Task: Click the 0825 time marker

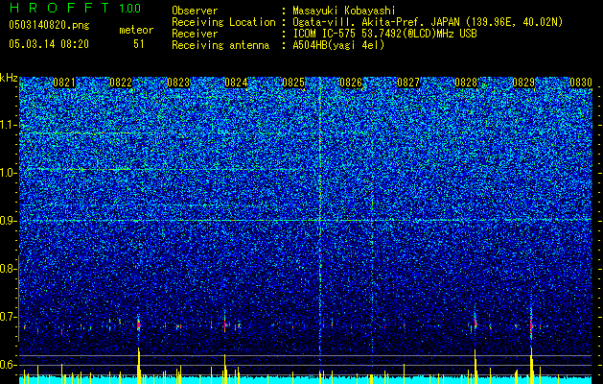Action: click(293, 83)
